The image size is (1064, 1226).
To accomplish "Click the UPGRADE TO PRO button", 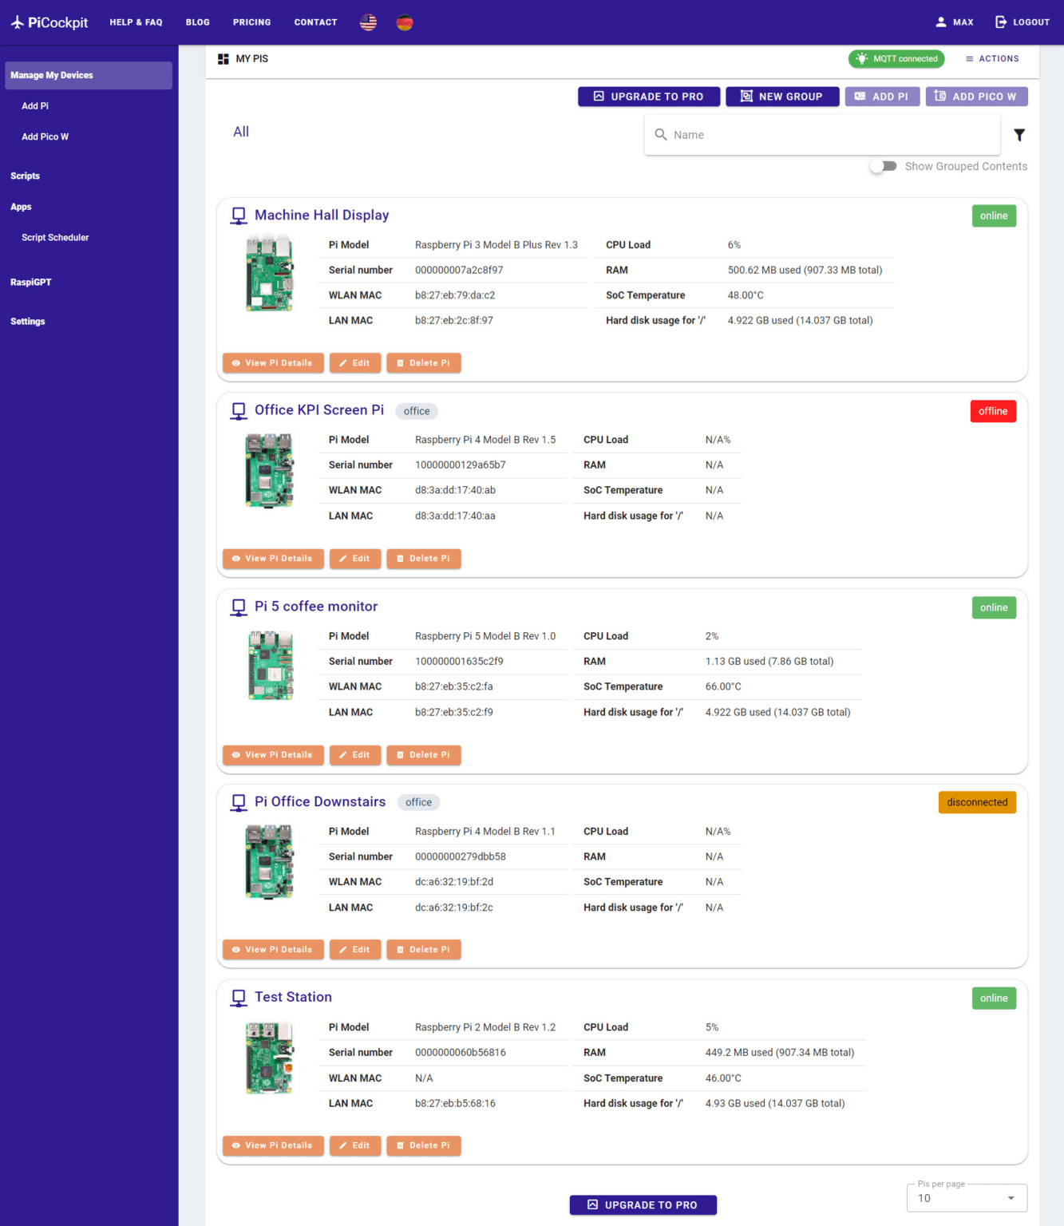I will [x=648, y=96].
